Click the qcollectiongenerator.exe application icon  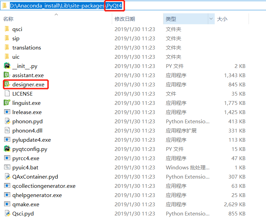(7, 185)
